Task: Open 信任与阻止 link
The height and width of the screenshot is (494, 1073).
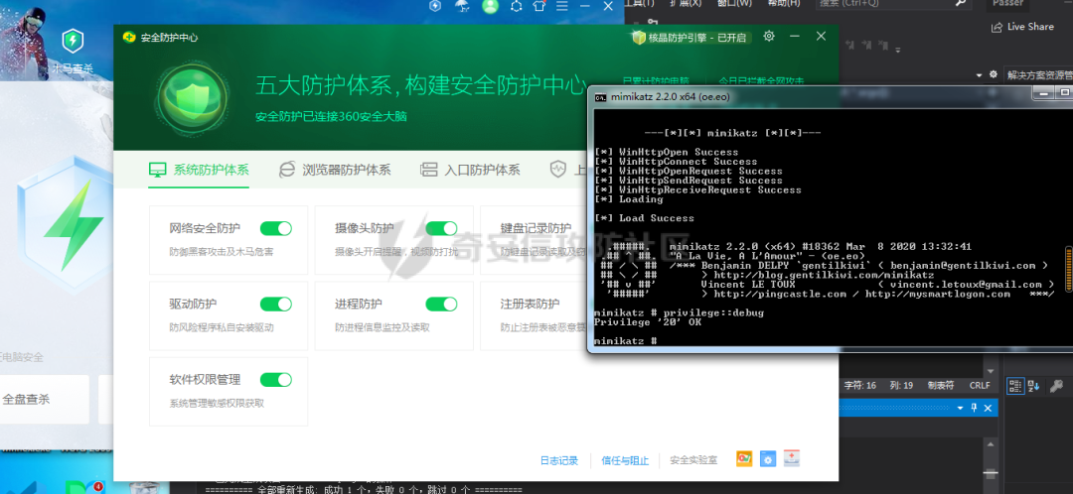Action: click(625, 460)
